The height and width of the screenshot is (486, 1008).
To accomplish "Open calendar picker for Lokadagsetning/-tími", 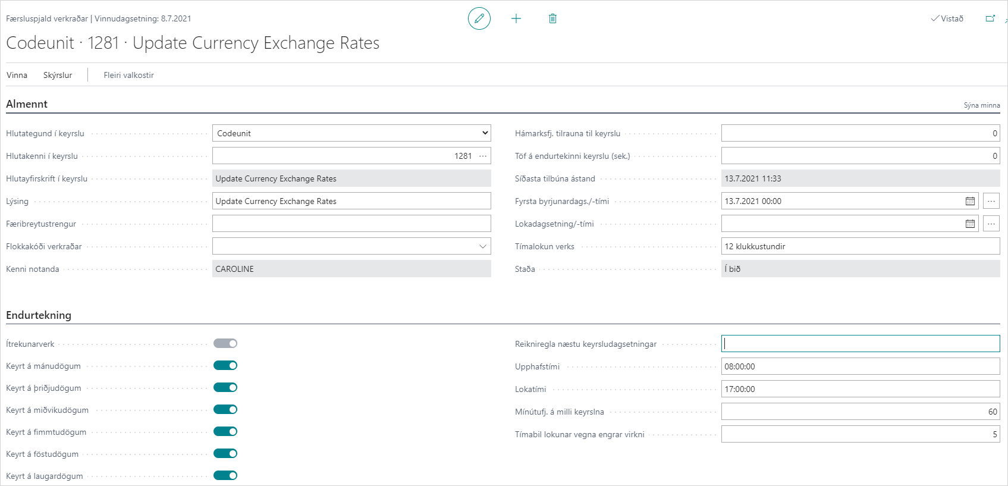I will coord(970,224).
